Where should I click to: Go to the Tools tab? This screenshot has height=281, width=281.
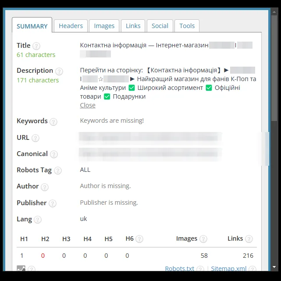coord(187,26)
